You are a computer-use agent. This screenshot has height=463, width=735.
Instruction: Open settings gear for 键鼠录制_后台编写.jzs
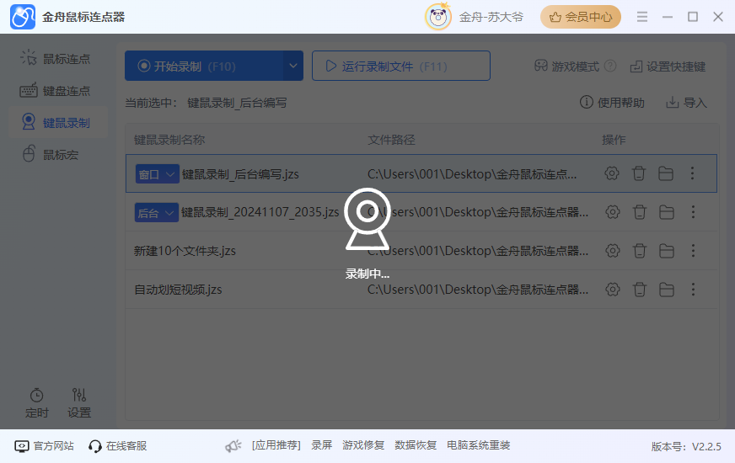click(612, 173)
